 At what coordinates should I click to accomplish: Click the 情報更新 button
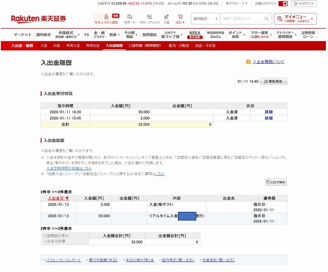point(274,81)
